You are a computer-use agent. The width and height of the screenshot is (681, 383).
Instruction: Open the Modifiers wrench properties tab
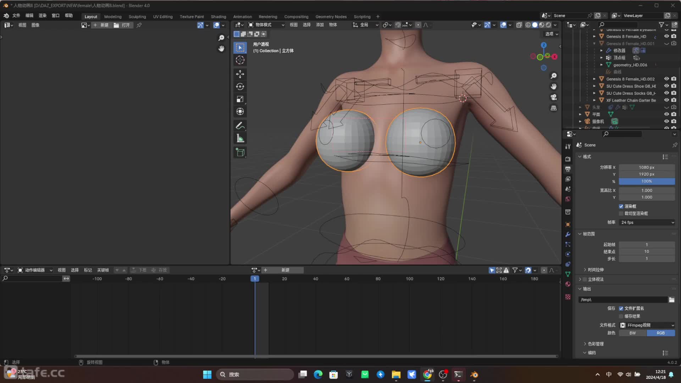pos(568,234)
